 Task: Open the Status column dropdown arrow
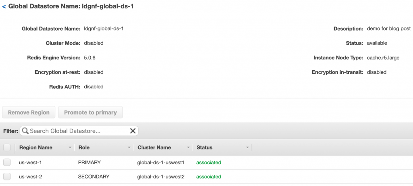pos(247,148)
